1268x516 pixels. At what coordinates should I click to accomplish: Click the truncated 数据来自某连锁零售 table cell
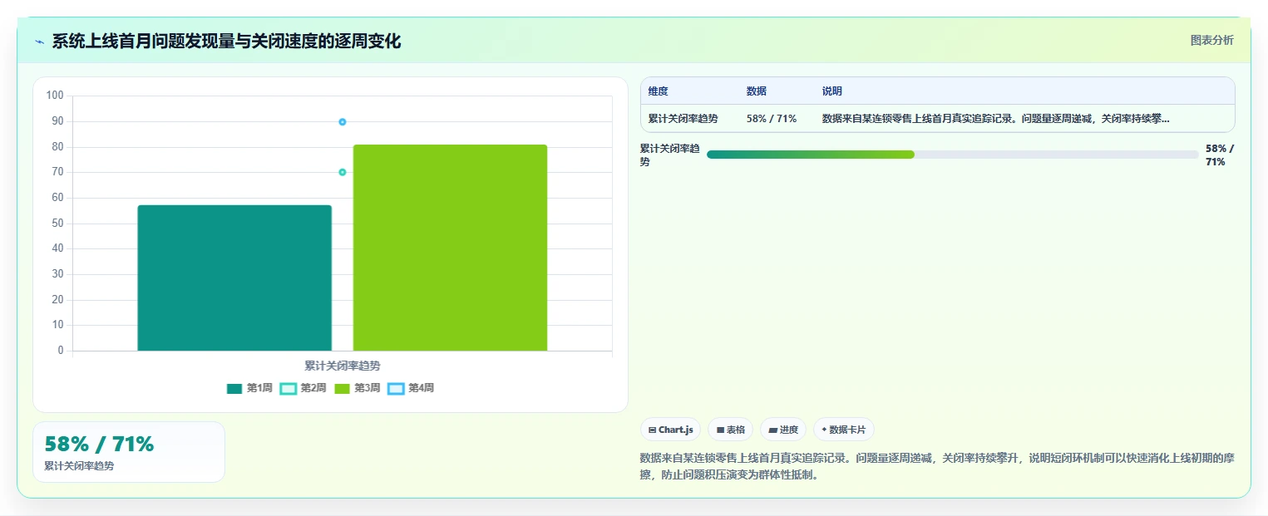[x=996, y=119]
